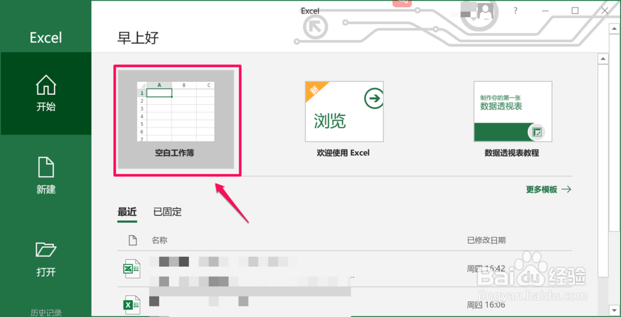Open the 数据透视表教程 template
Viewport: 621px width, 317px height.
click(x=512, y=120)
